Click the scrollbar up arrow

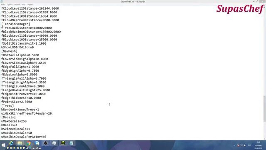click(x=264, y=7)
